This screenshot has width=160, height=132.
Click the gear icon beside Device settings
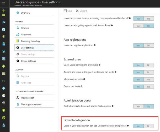tap(18, 61)
